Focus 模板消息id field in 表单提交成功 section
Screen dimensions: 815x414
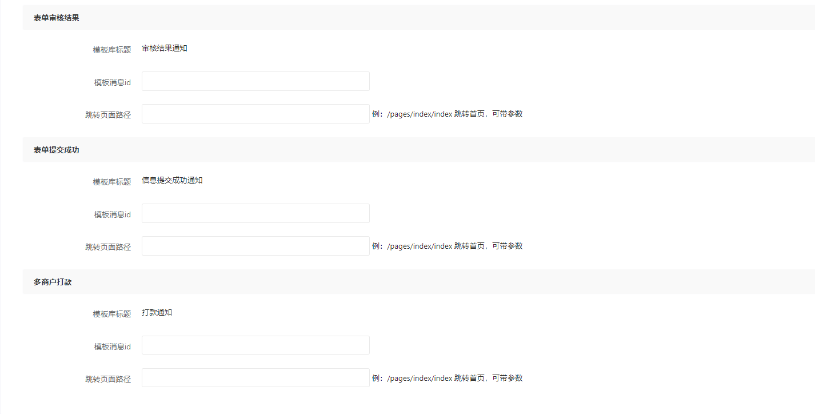(x=255, y=213)
